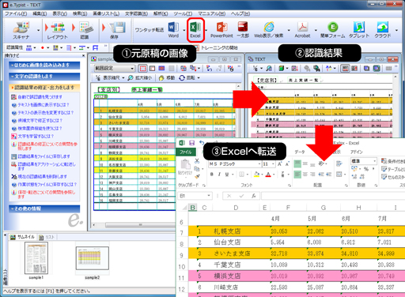Image resolution: width=405 pixels, height=297 pixels.
Task: Click the Excel formula bar input
Action: point(332,196)
